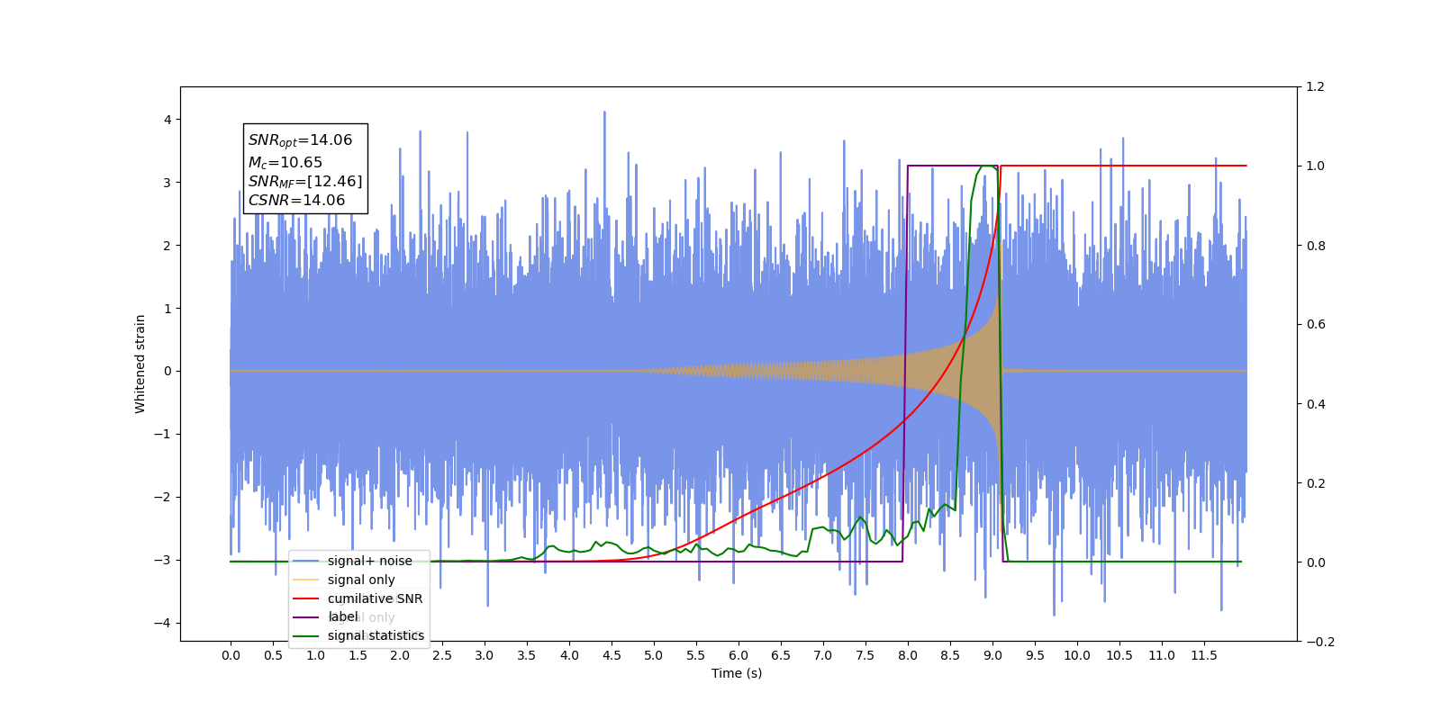
Task: Click the 7.0 tick on time axis
Action: tap(823, 655)
